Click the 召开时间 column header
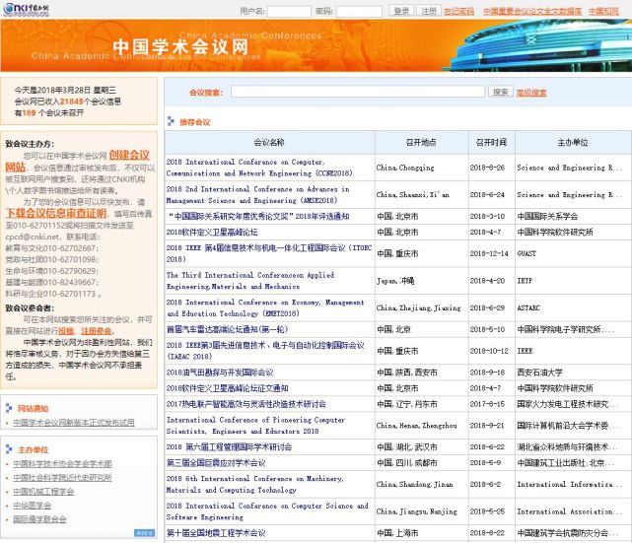The height and width of the screenshot is (543, 632). point(491,142)
